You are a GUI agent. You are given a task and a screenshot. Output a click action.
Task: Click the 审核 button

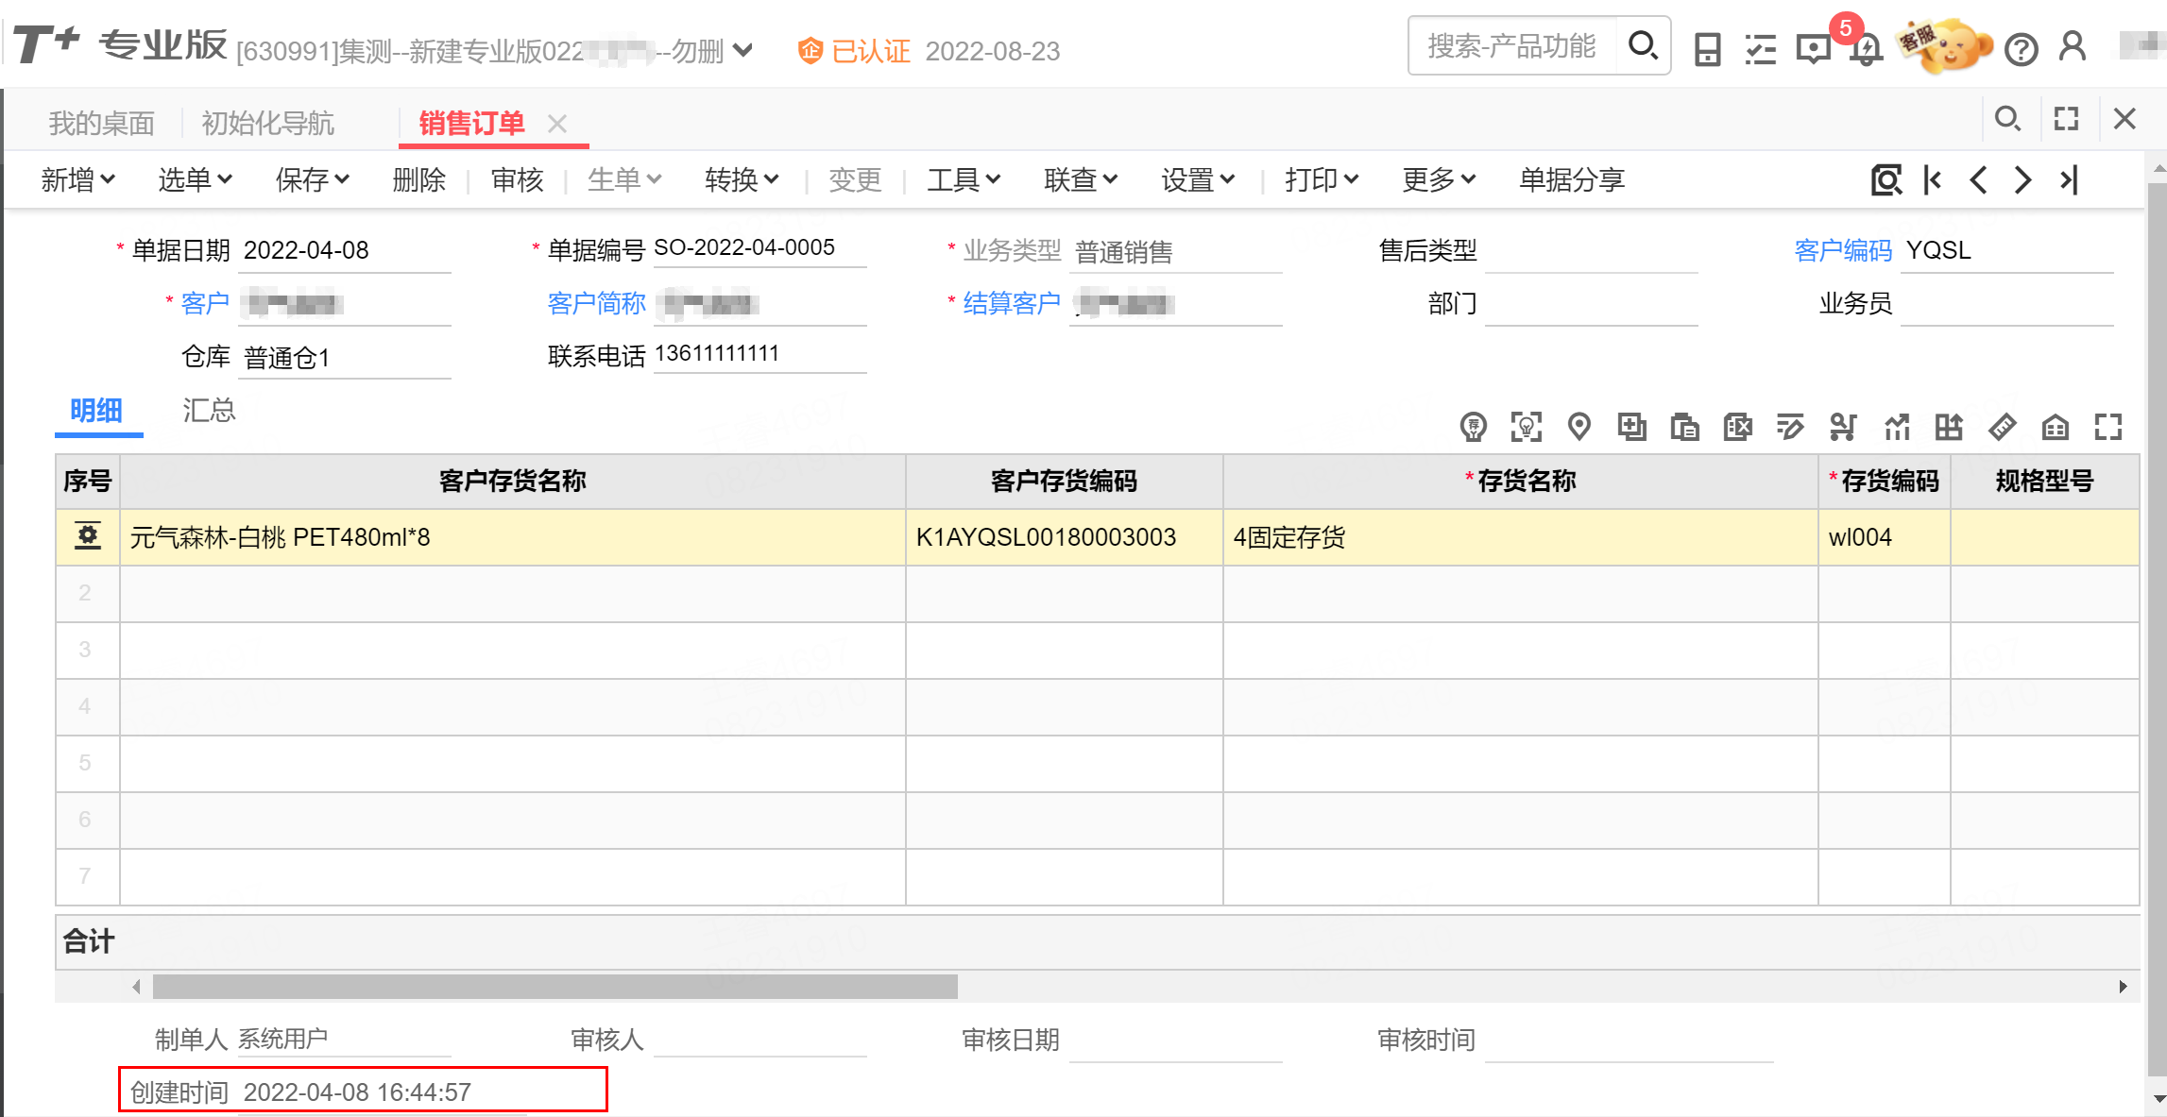coord(517,179)
